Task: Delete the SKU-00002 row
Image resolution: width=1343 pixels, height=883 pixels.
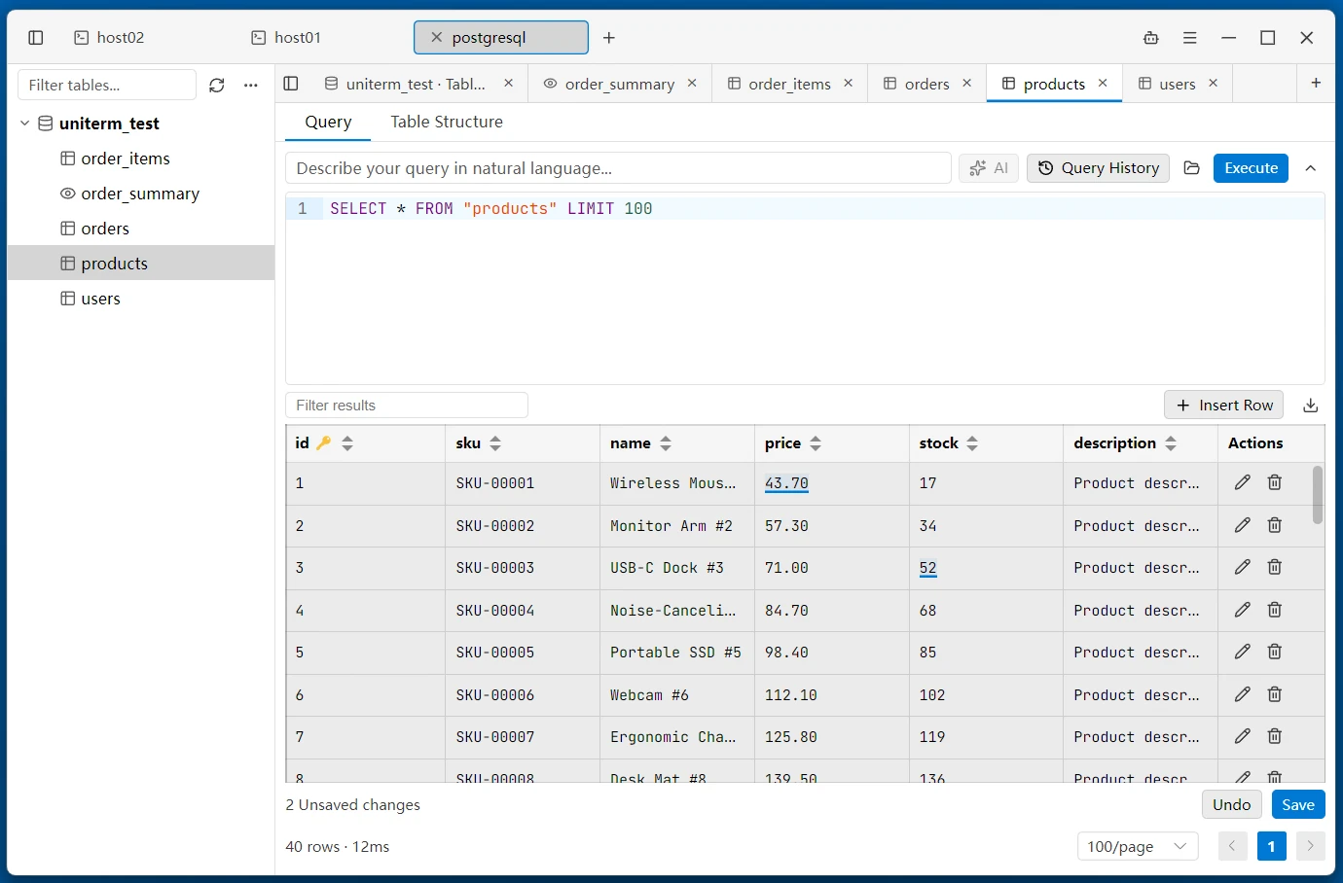Action: click(1275, 525)
